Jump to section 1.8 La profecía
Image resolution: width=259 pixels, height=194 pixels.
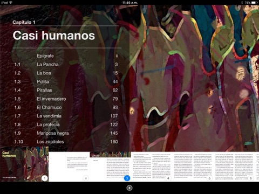point(66,124)
